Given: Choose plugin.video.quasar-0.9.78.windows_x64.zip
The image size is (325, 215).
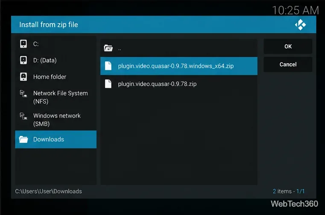Looking at the screenshot, I should click(179, 66).
